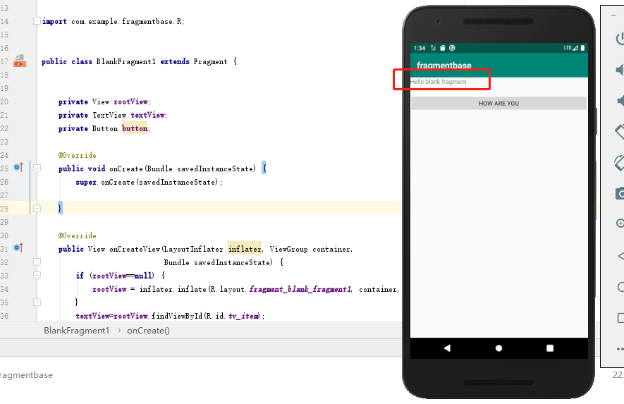The height and width of the screenshot is (404, 624).
Task: Tap the emulator Home circle on the phone screen
Action: point(498,348)
